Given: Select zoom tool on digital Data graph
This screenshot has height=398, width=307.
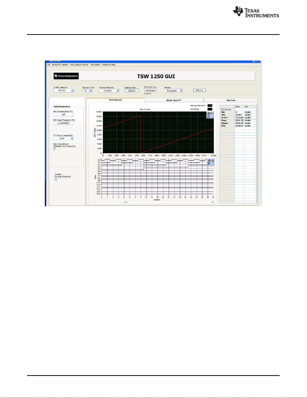Looking at the screenshot, I should [209, 160].
